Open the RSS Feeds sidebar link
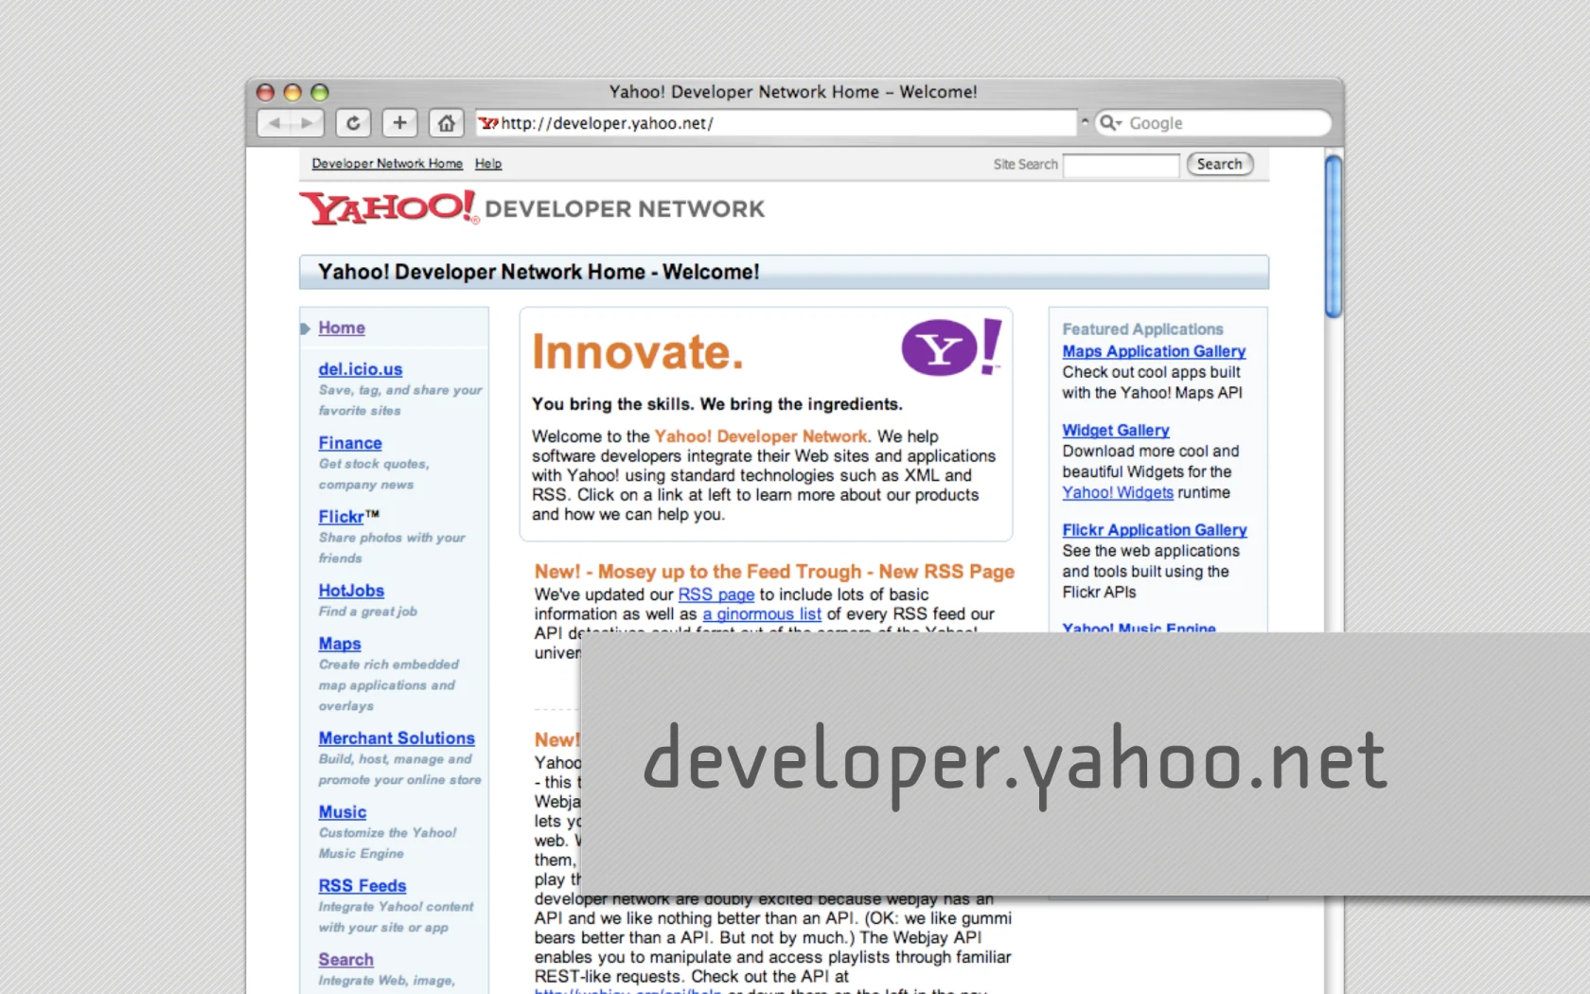 (x=362, y=886)
